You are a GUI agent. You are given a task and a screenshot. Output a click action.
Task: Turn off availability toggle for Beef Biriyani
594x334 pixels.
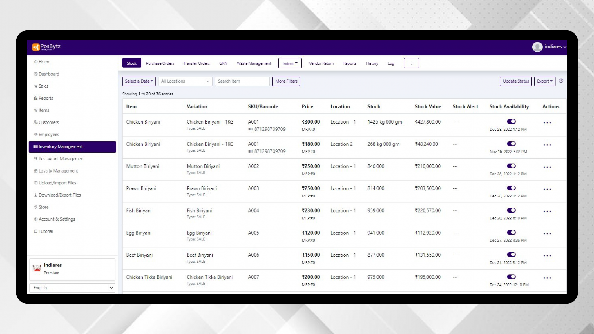[x=511, y=255]
